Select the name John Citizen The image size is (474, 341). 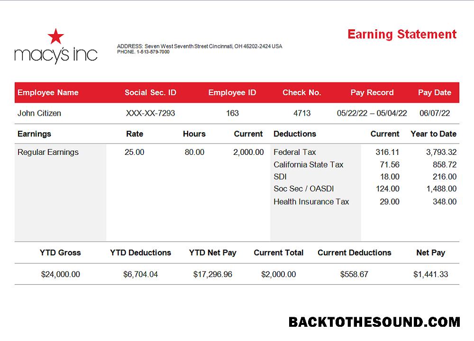pyautogui.click(x=39, y=113)
